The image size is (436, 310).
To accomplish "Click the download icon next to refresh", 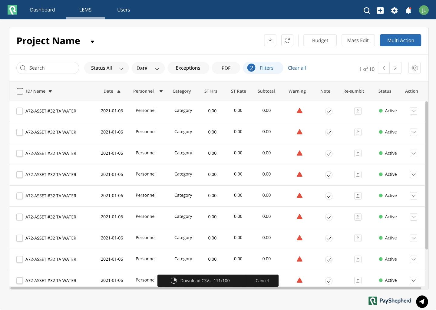I will [270, 40].
